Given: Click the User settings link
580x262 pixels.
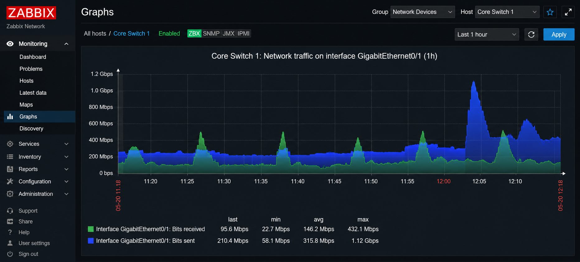Looking at the screenshot, I should click(34, 243).
